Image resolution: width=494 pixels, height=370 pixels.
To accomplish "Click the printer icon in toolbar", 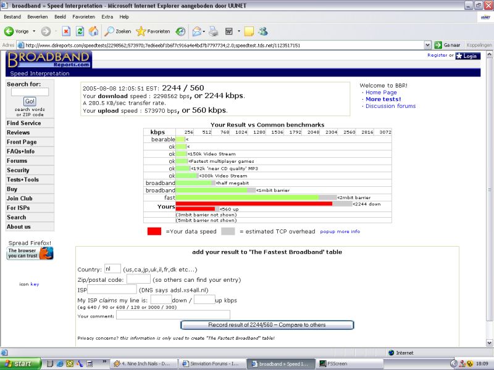I will click(214, 31).
